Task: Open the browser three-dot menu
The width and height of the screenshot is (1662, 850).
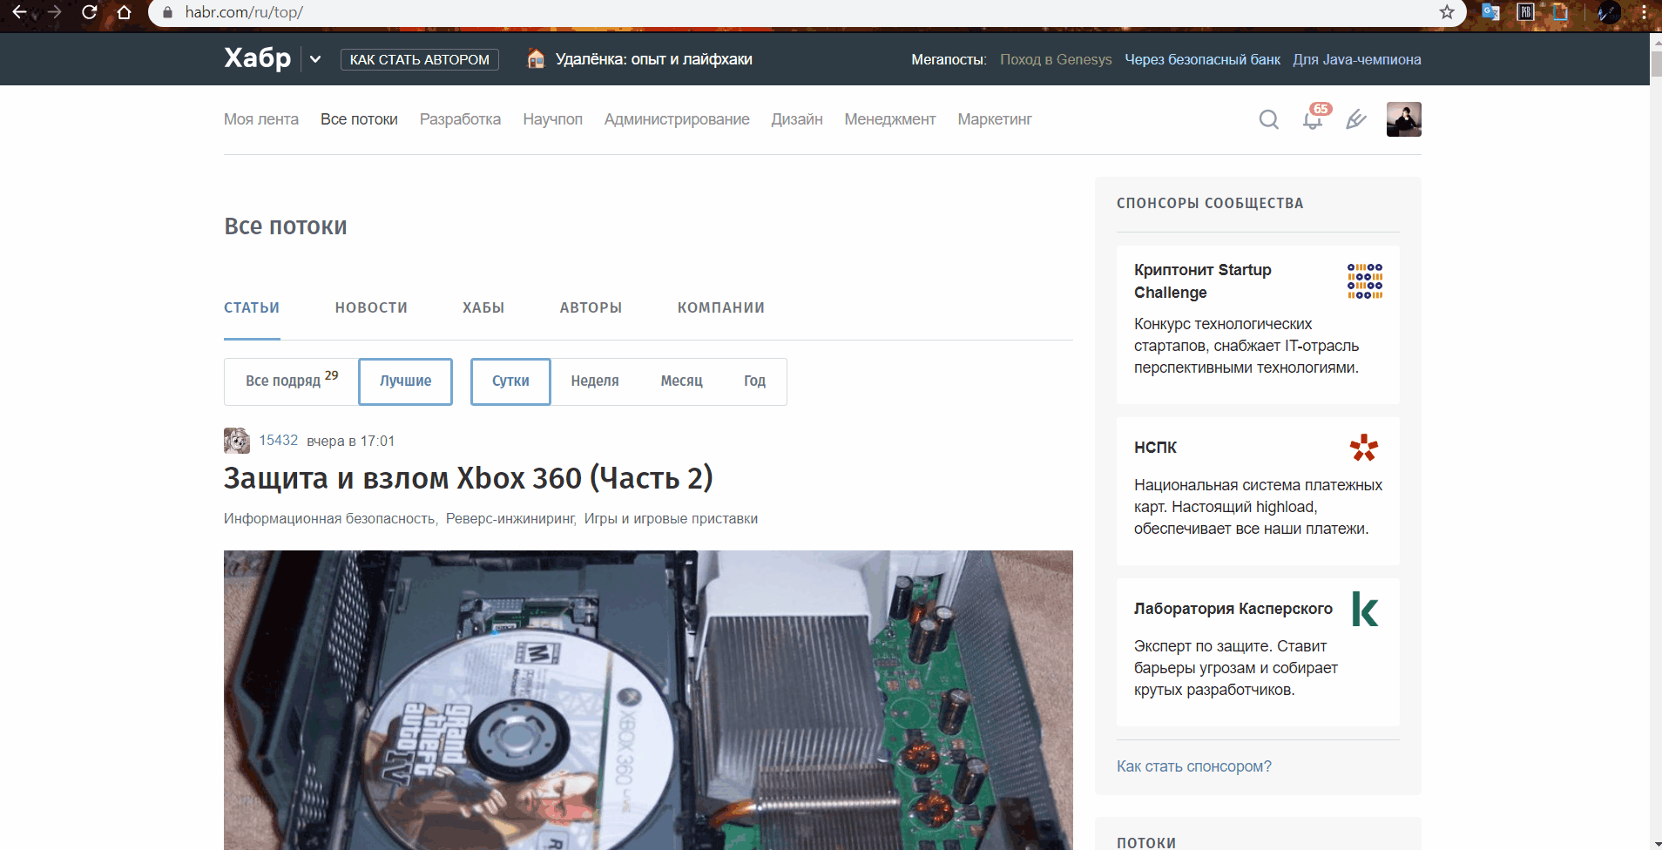Action: tap(1644, 12)
